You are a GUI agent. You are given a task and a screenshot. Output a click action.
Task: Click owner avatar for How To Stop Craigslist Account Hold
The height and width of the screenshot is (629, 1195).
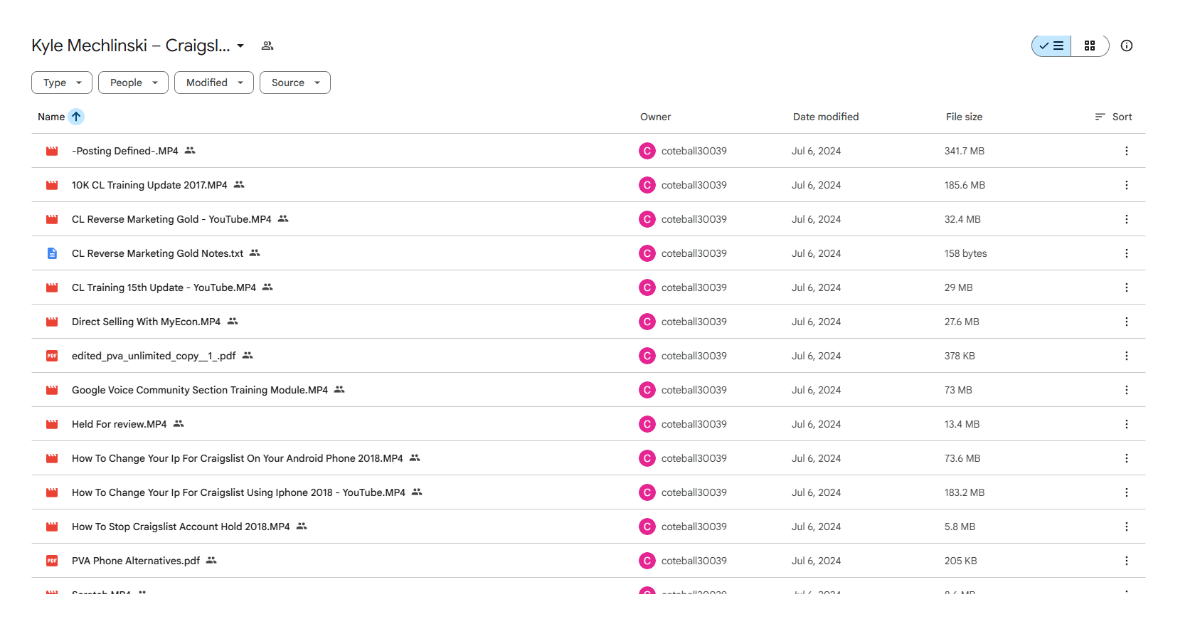pyautogui.click(x=647, y=527)
